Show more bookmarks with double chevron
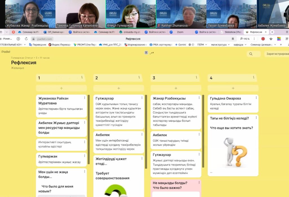The width and height of the screenshot is (289, 197). [281, 45]
